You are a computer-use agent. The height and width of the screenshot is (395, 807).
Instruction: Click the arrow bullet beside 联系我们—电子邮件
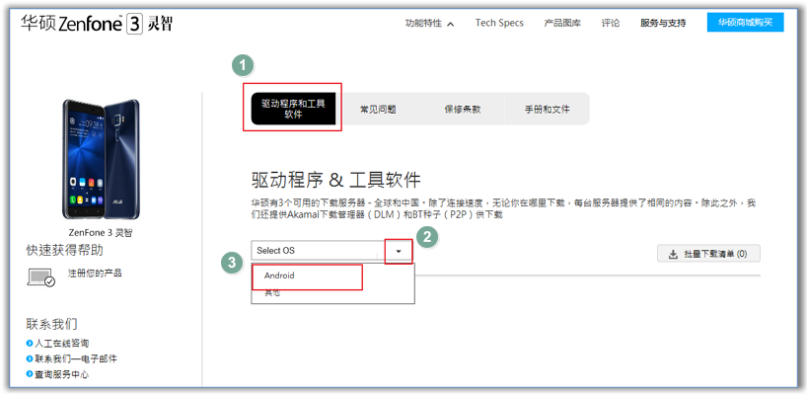(x=30, y=358)
